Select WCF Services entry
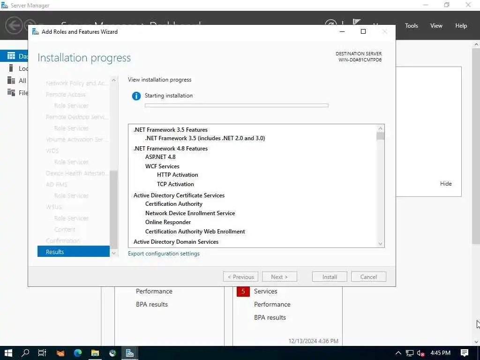The width and height of the screenshot is (480, 360). 162,166
